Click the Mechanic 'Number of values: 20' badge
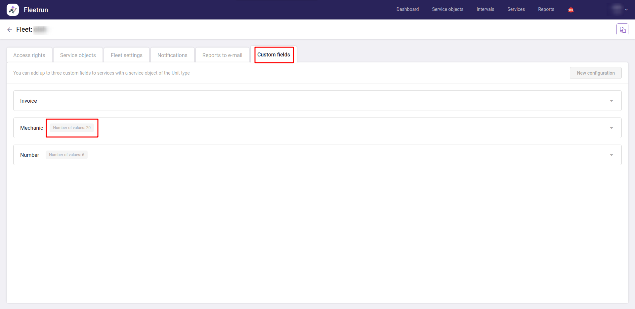The width and height of the screenshot is (635, 309). (72, 128)
